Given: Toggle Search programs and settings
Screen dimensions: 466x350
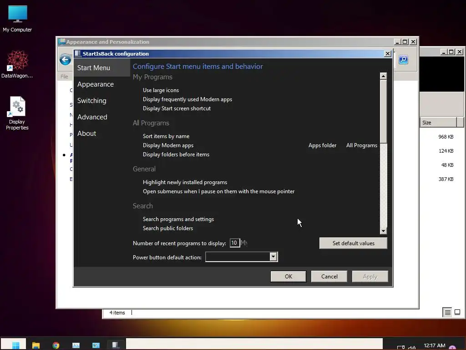Looking at the screenshot, I should pyautogui.click(x=178, y=219).
